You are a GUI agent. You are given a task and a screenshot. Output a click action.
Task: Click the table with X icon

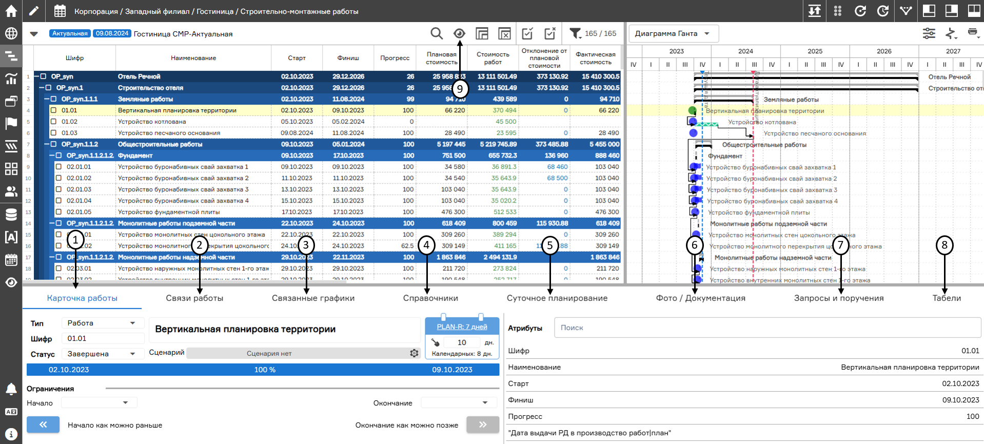[x=504, y=33]
